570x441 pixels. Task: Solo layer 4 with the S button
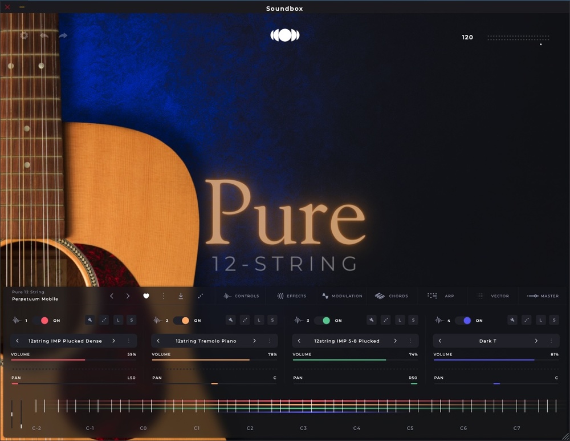pyautogui.click(x=554, y=320)
